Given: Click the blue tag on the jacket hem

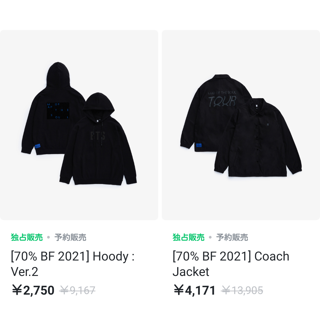Looking at the screenshot, I should pyautogui.click(x=199, y=145).
